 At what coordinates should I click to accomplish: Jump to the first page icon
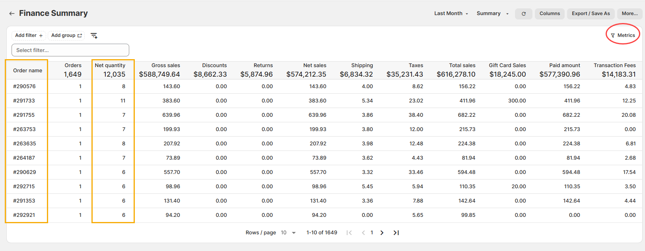(x=349, y=233)
